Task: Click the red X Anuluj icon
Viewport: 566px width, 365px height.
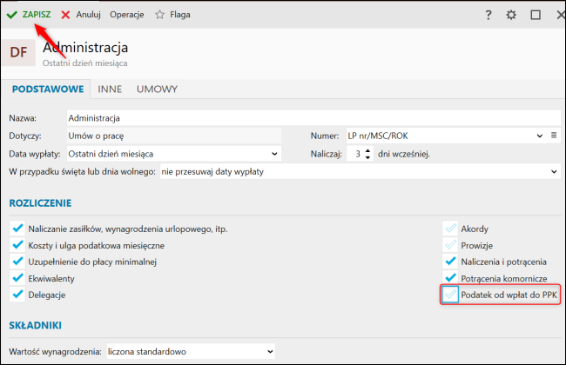Action: coord(66,15)
